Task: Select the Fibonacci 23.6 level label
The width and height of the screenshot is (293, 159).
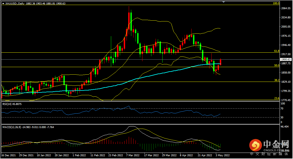Action: (277, 98)
